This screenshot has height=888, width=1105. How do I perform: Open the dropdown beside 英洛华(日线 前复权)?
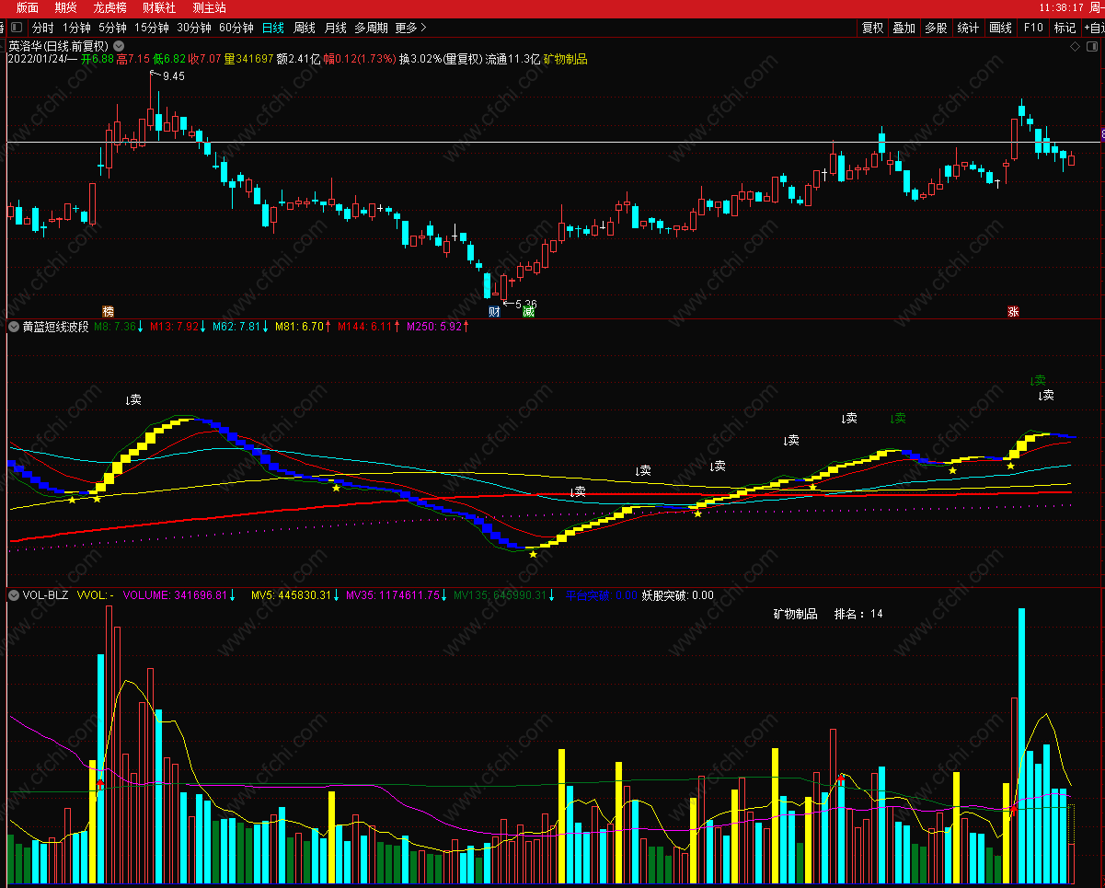(x=119, y=45)
